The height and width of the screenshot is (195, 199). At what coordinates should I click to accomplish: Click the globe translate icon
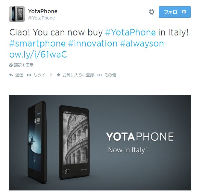[11, 65]
